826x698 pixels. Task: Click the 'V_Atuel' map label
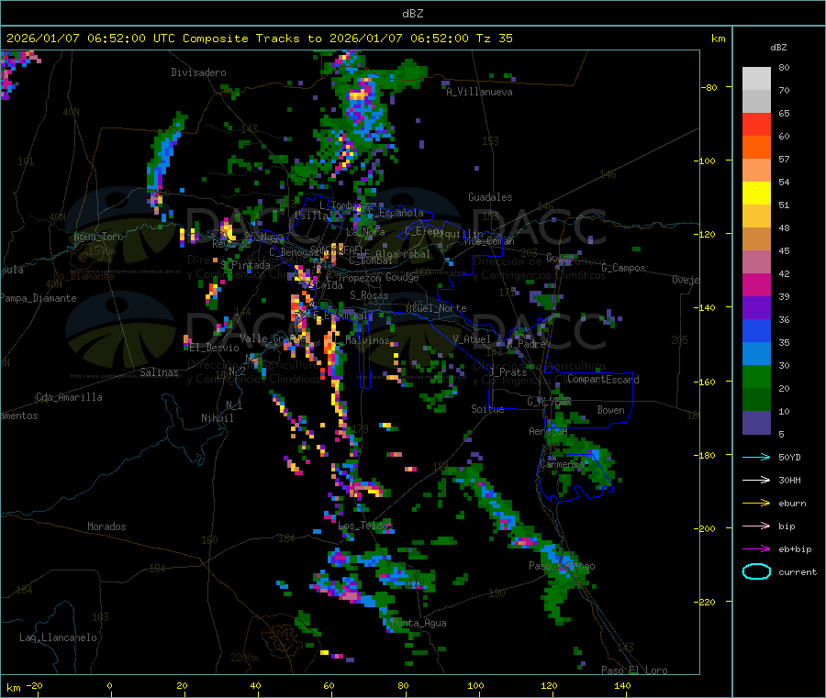(x=472, y=339)
